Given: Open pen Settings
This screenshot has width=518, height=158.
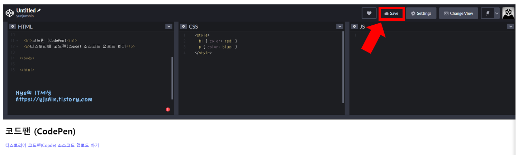Looking at the screenshot, I should click(421, 13).
